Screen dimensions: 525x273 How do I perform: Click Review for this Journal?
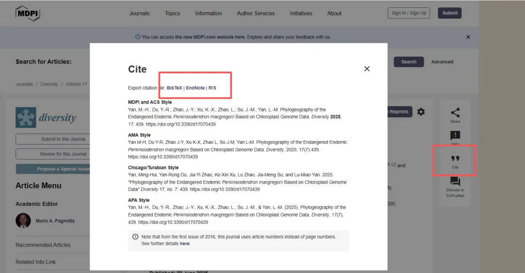[x=53, y=154]
